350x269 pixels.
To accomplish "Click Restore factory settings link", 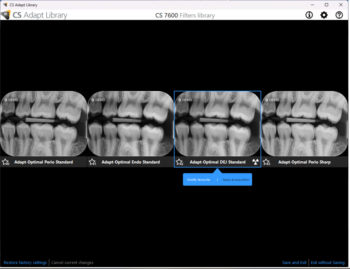I will [25, 263].
